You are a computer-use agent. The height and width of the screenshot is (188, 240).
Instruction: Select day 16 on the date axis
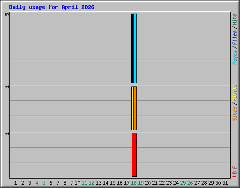coord(120,183)
